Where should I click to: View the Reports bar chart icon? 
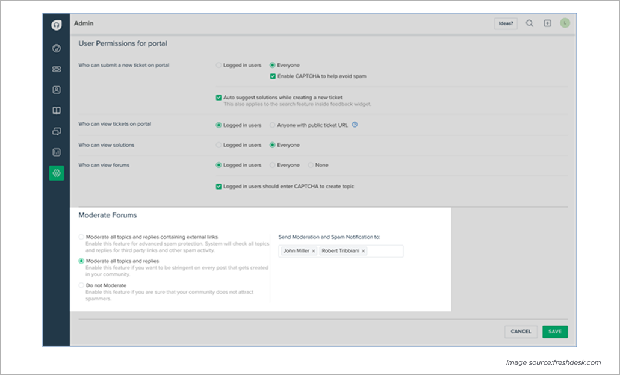[56, 152]
